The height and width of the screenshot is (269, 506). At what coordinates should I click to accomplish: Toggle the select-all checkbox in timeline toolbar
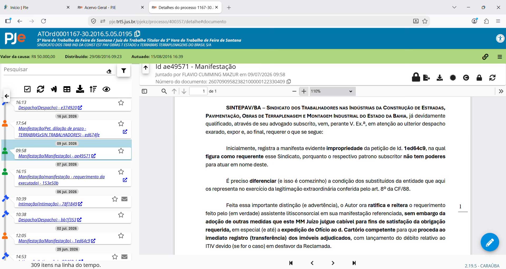27,89
